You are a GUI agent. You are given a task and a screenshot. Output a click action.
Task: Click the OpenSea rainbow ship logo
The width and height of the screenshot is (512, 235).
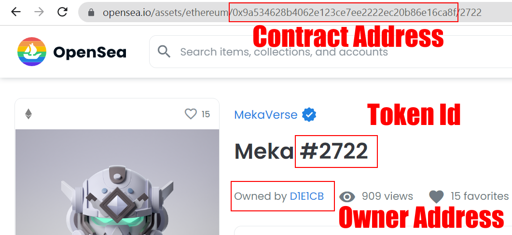pos(32,52)
